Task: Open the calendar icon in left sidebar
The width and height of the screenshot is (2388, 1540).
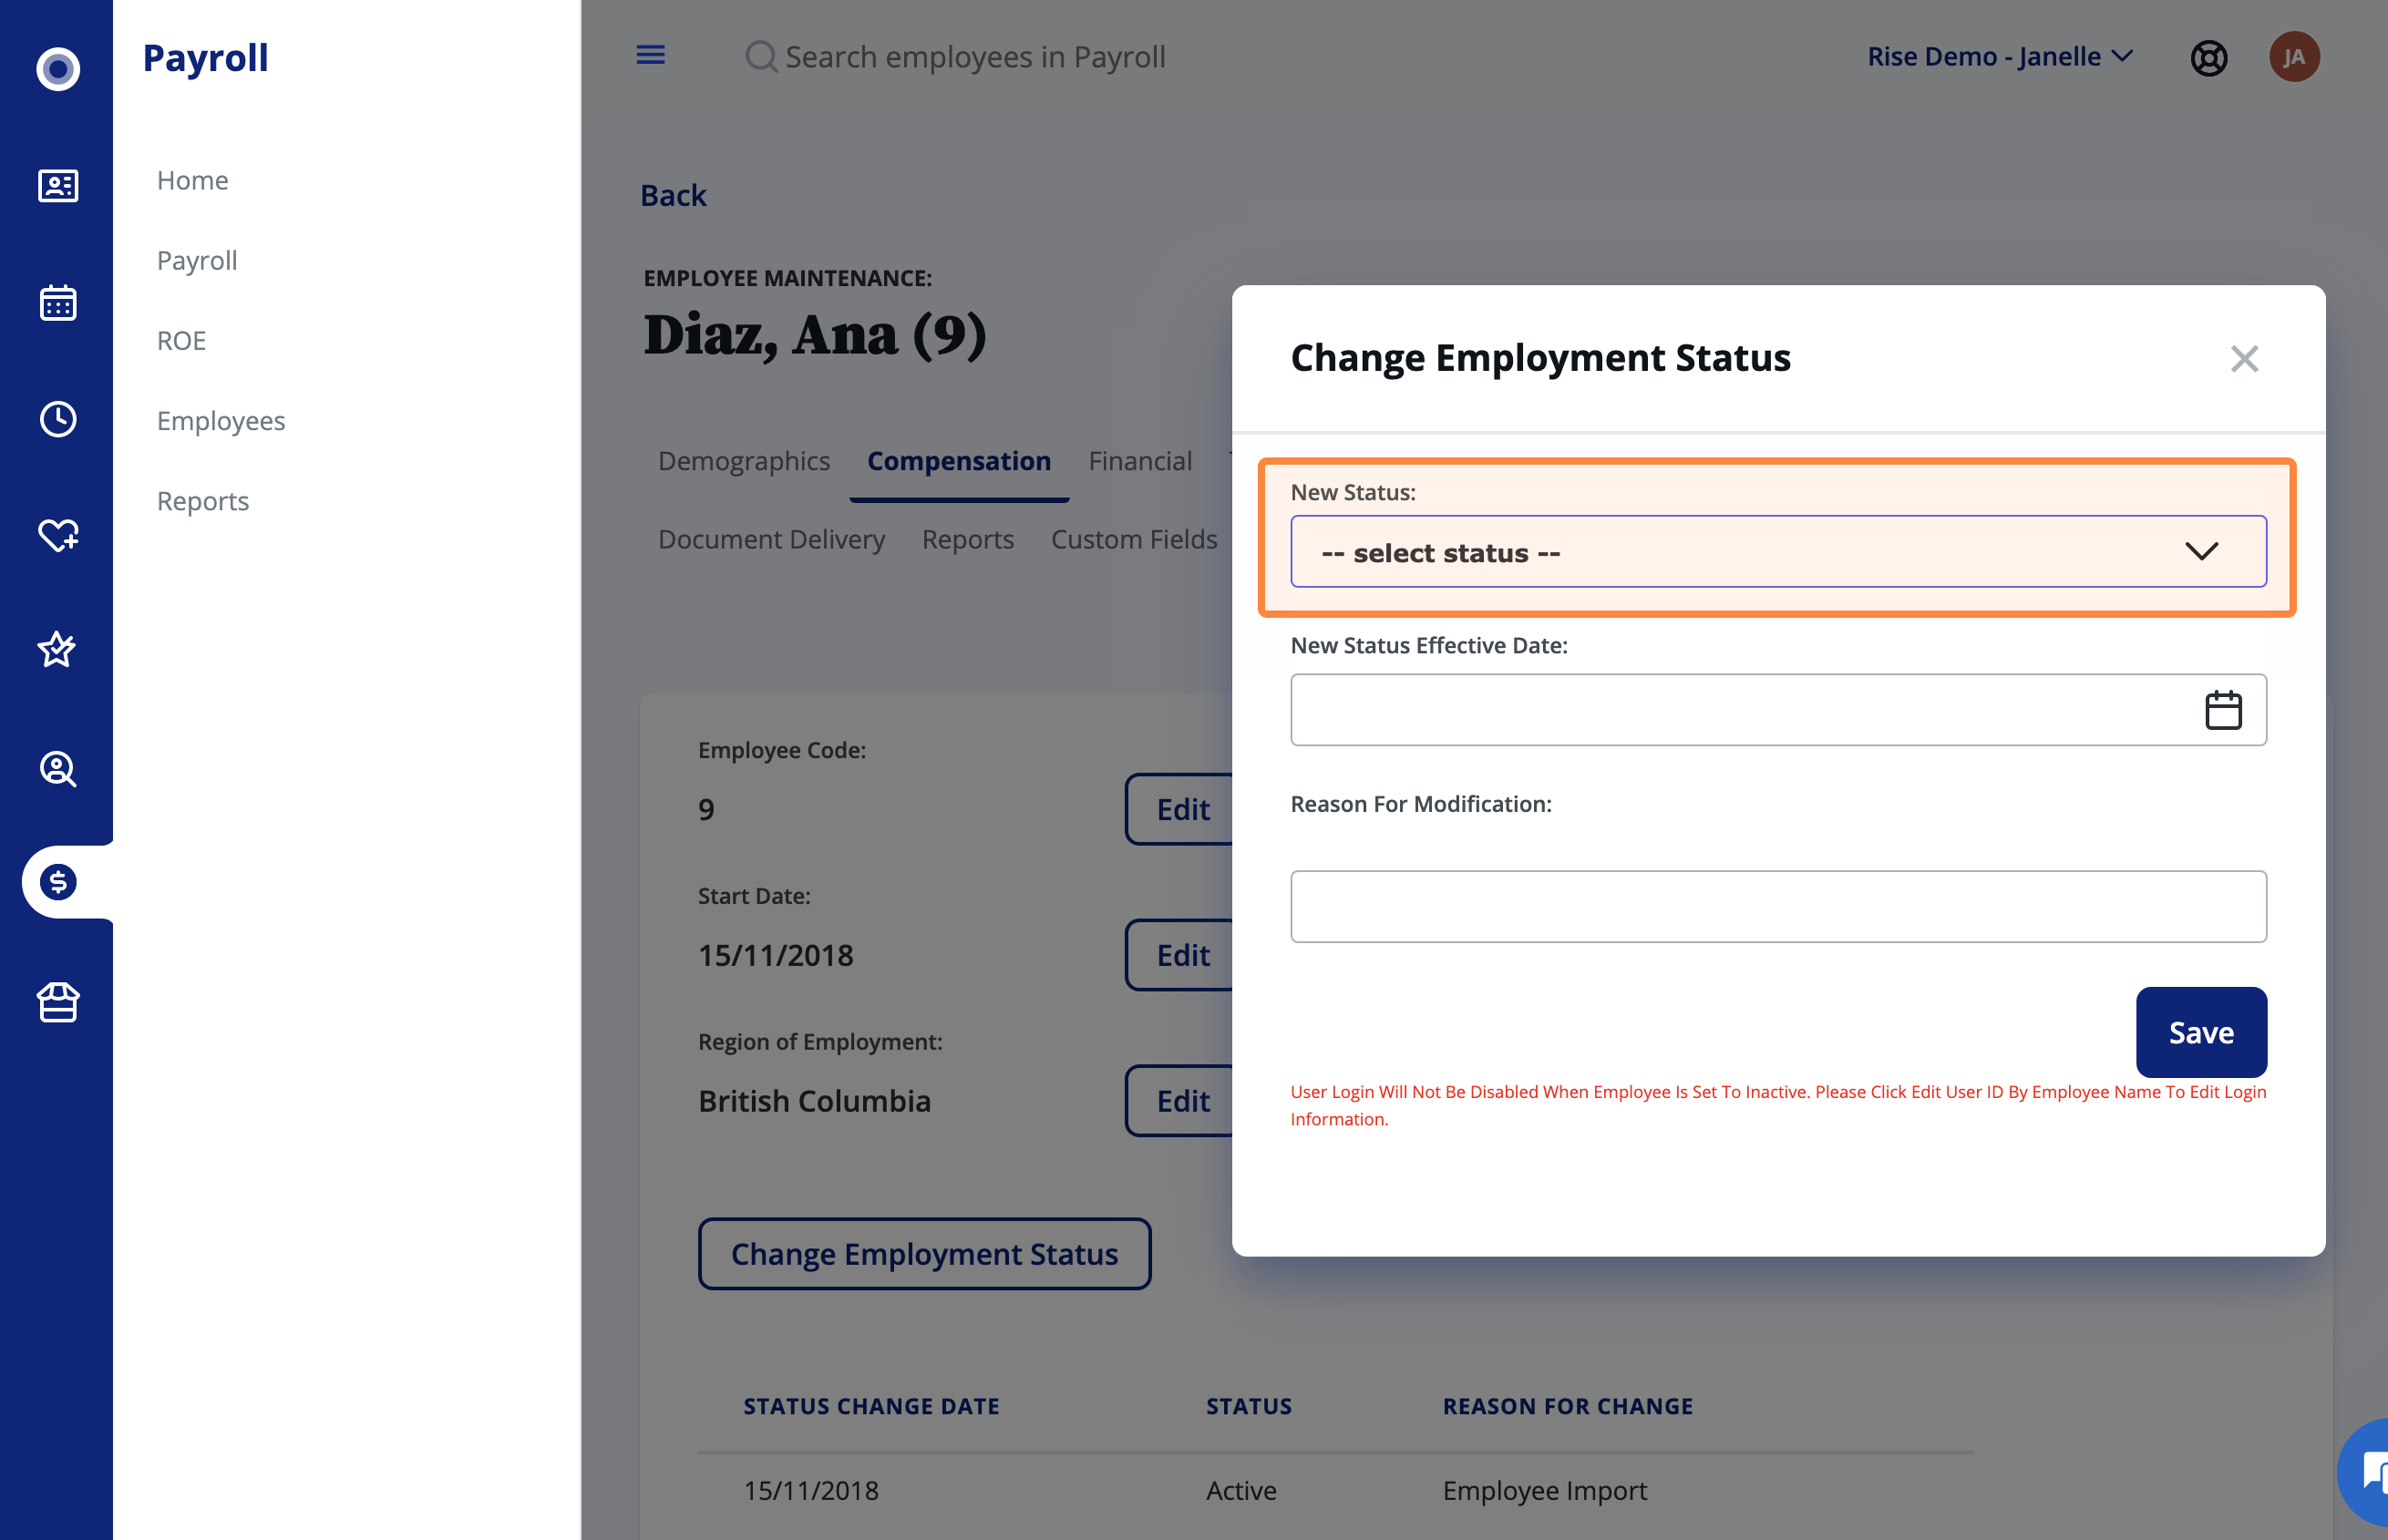Action: [58, 302]
